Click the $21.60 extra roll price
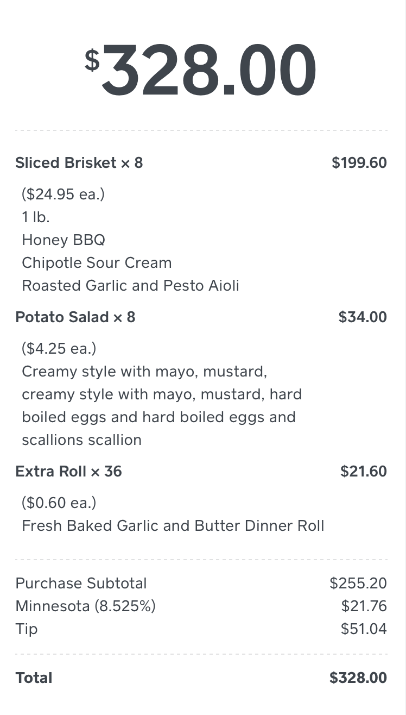The width and height of the screenshot is (406, 715). click(364, 472)
